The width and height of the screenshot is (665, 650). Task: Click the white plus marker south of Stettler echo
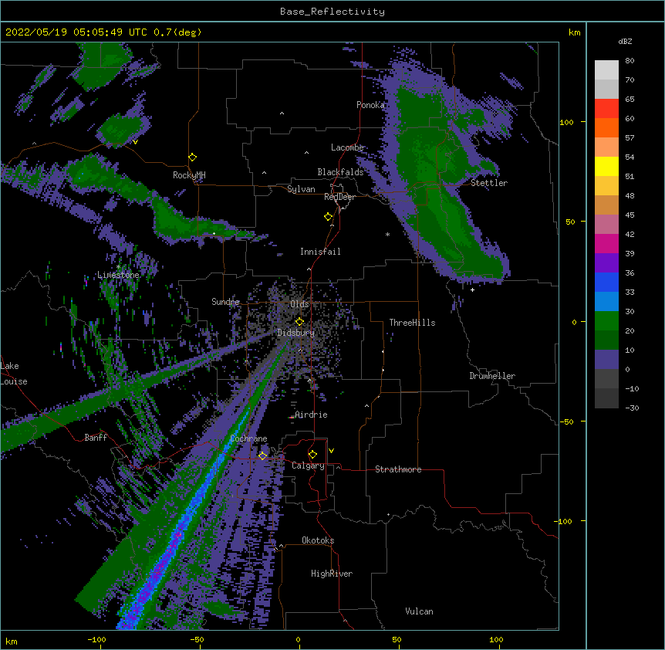pos(472,289)
